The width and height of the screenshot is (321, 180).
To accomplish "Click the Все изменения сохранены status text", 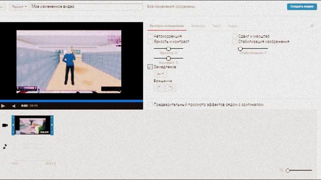I will click(x=171, y=6).
